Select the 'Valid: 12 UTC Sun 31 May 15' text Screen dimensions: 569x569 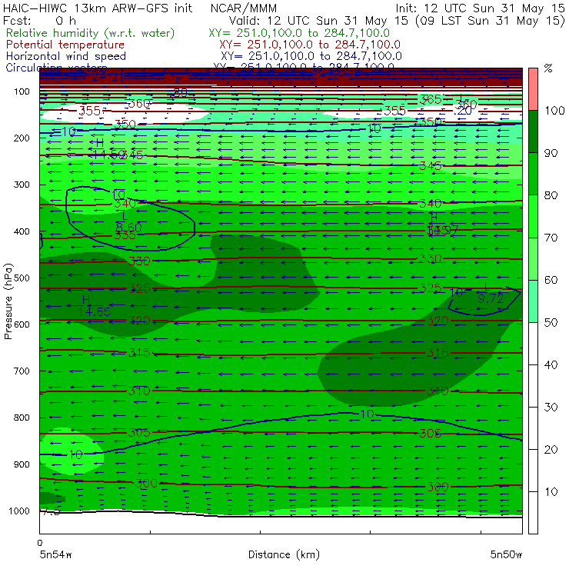click(x=318, y=21)
